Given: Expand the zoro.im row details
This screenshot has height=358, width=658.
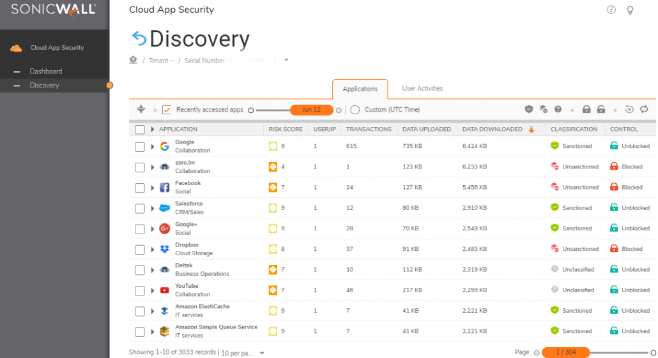Looking at the screenshot, I should point(153,167).
